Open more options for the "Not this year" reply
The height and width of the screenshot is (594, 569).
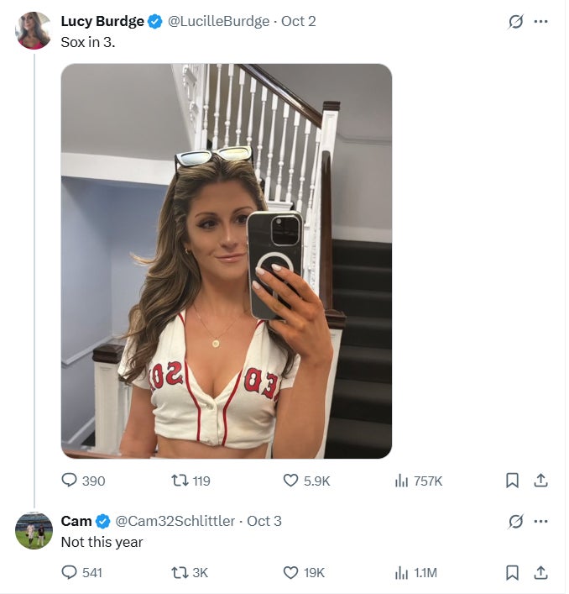[540, 521]
